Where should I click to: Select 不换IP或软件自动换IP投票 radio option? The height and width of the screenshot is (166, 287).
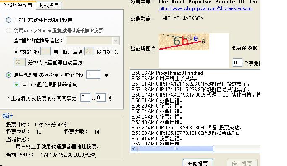tap(8, 20)
